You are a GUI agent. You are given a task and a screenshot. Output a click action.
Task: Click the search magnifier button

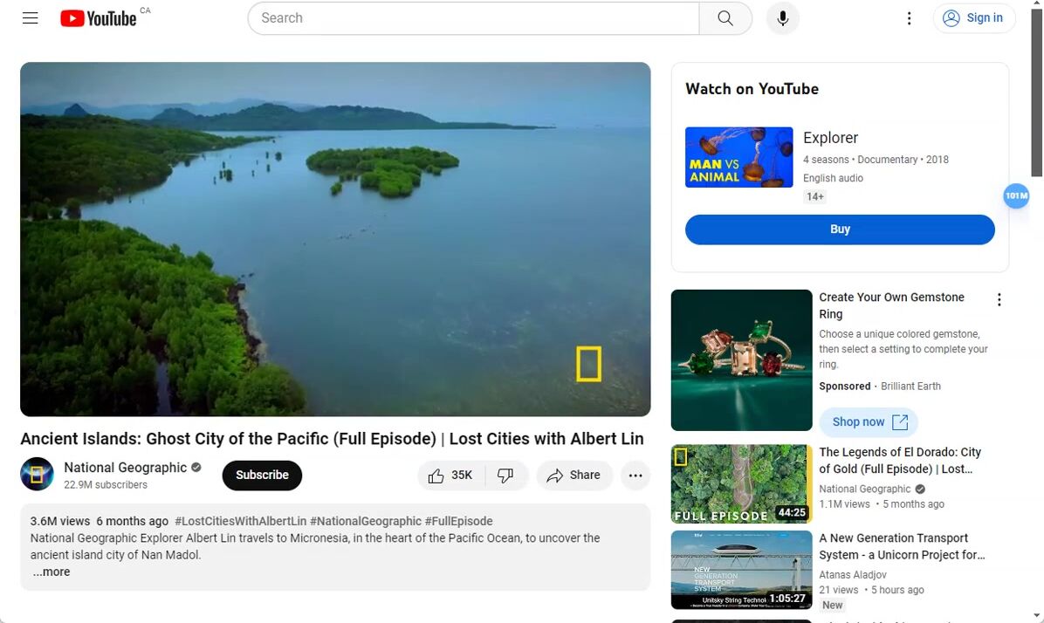click(725, 18)
